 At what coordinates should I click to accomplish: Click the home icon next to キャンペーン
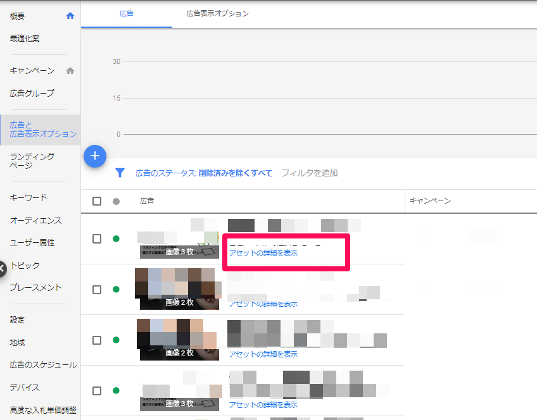click(70, 71)
